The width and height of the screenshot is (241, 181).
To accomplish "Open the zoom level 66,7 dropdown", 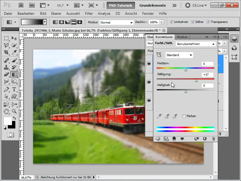I will click(x=67, y=5).
